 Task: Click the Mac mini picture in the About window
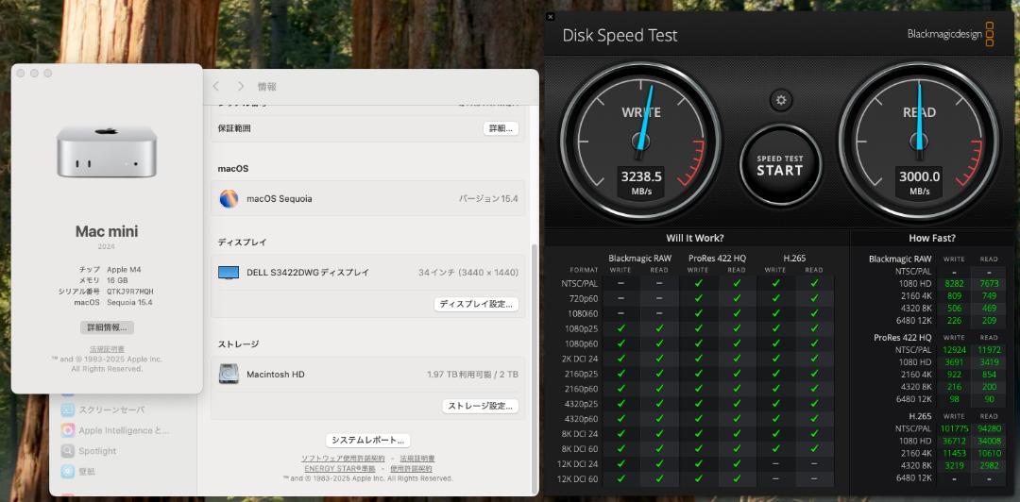tap(107, 152)
